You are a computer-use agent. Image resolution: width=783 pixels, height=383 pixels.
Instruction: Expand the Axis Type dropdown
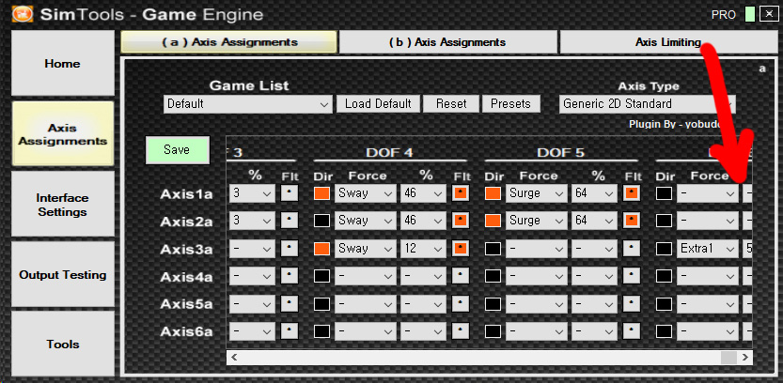click(x=647, y=104)
